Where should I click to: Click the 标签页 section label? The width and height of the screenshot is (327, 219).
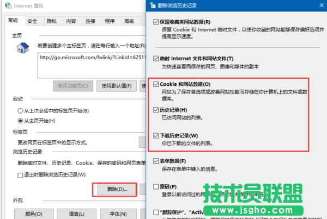[20, 132]
